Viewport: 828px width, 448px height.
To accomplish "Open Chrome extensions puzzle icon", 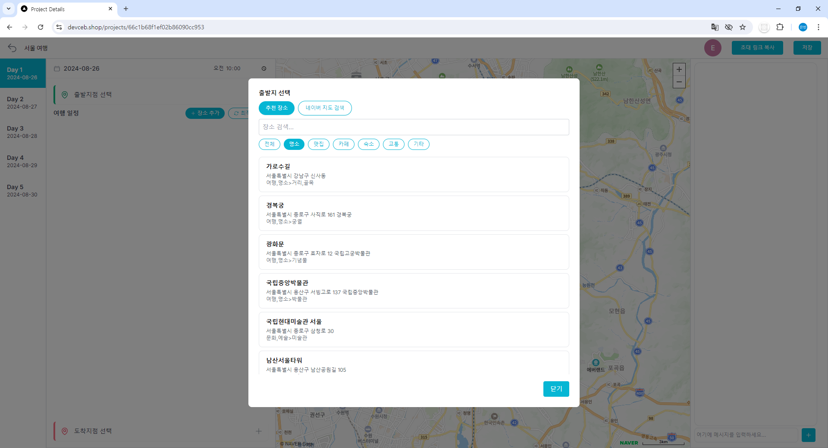I will point(780,27).
